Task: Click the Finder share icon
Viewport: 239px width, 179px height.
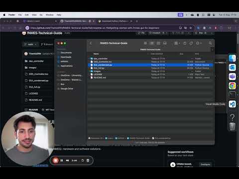Action: (185, 43)
